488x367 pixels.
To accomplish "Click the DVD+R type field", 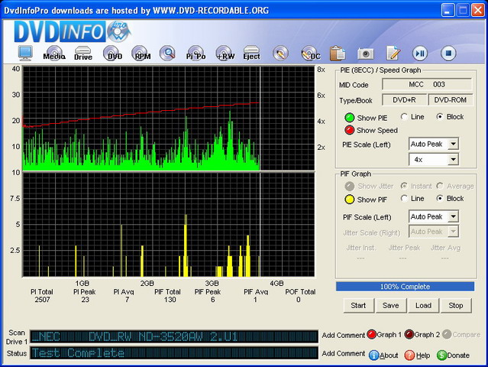I will (404, 100).
